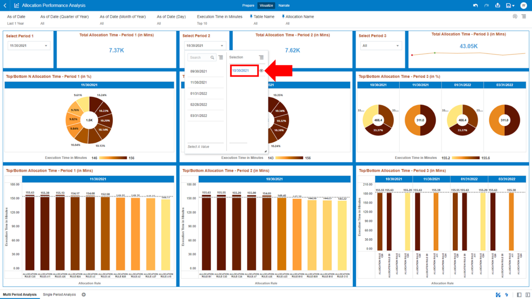Toggle the auto-apply data brush icon
This screenshot has height=299, width=532.
(x=498, y=295)
